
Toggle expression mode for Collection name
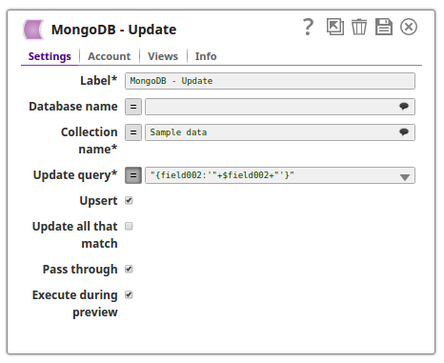(133, 132)
